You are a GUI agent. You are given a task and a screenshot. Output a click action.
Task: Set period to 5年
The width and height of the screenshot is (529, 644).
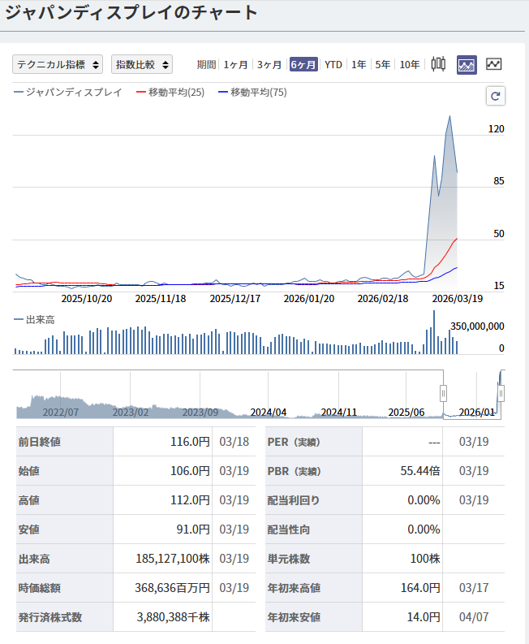point(382,64)
